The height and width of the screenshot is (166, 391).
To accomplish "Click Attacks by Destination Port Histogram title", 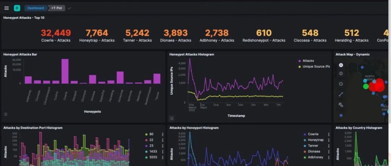I will tap(33, 128).
